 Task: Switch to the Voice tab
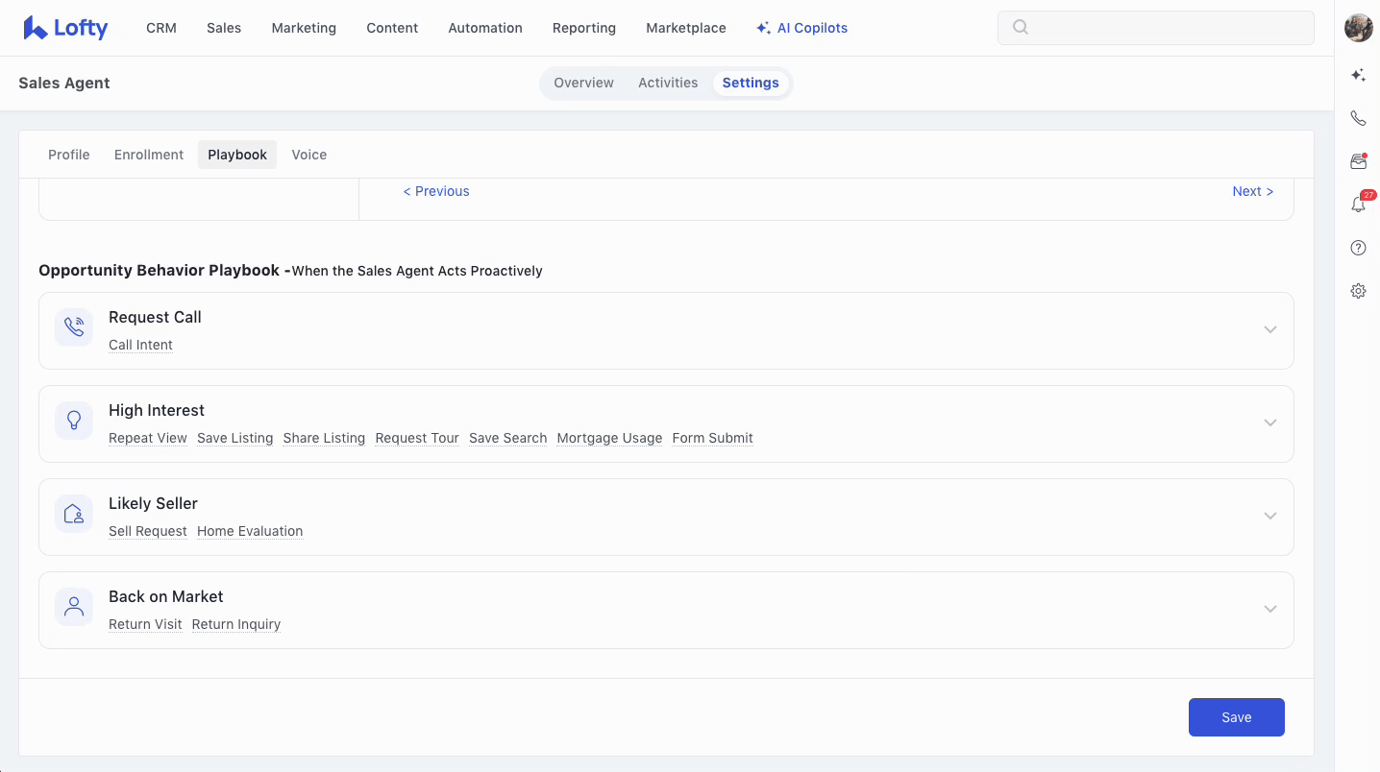pos(308,155)
